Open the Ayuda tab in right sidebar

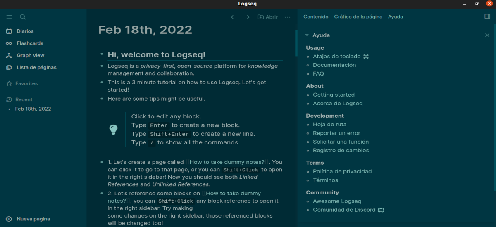coord(396,17)
